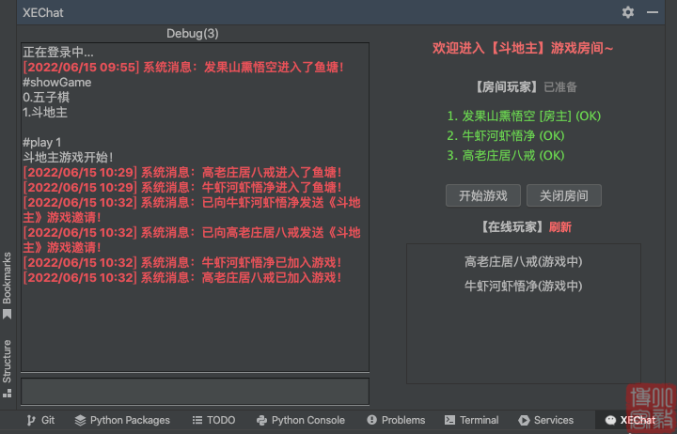The width and height of the screenshot is (677, 434).
Task: Open the Python Packages tool window
Action: [122, 420]
